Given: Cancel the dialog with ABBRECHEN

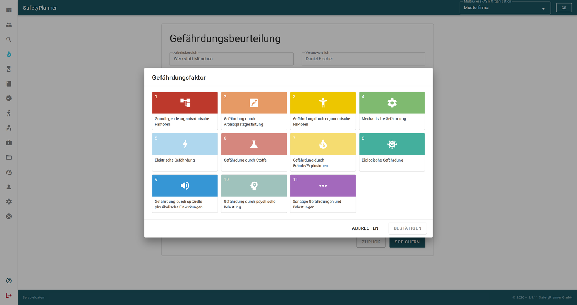Looking at the screenshot, I should coord(365,228).
